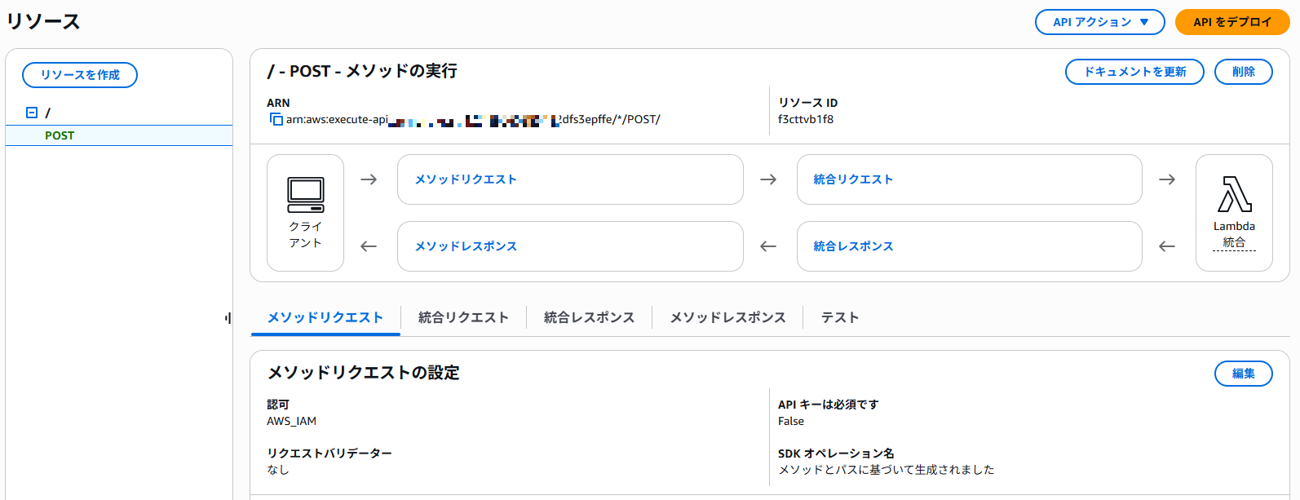
Task: Open the API アクション dropdown
Action: [x=1100, y=22]
